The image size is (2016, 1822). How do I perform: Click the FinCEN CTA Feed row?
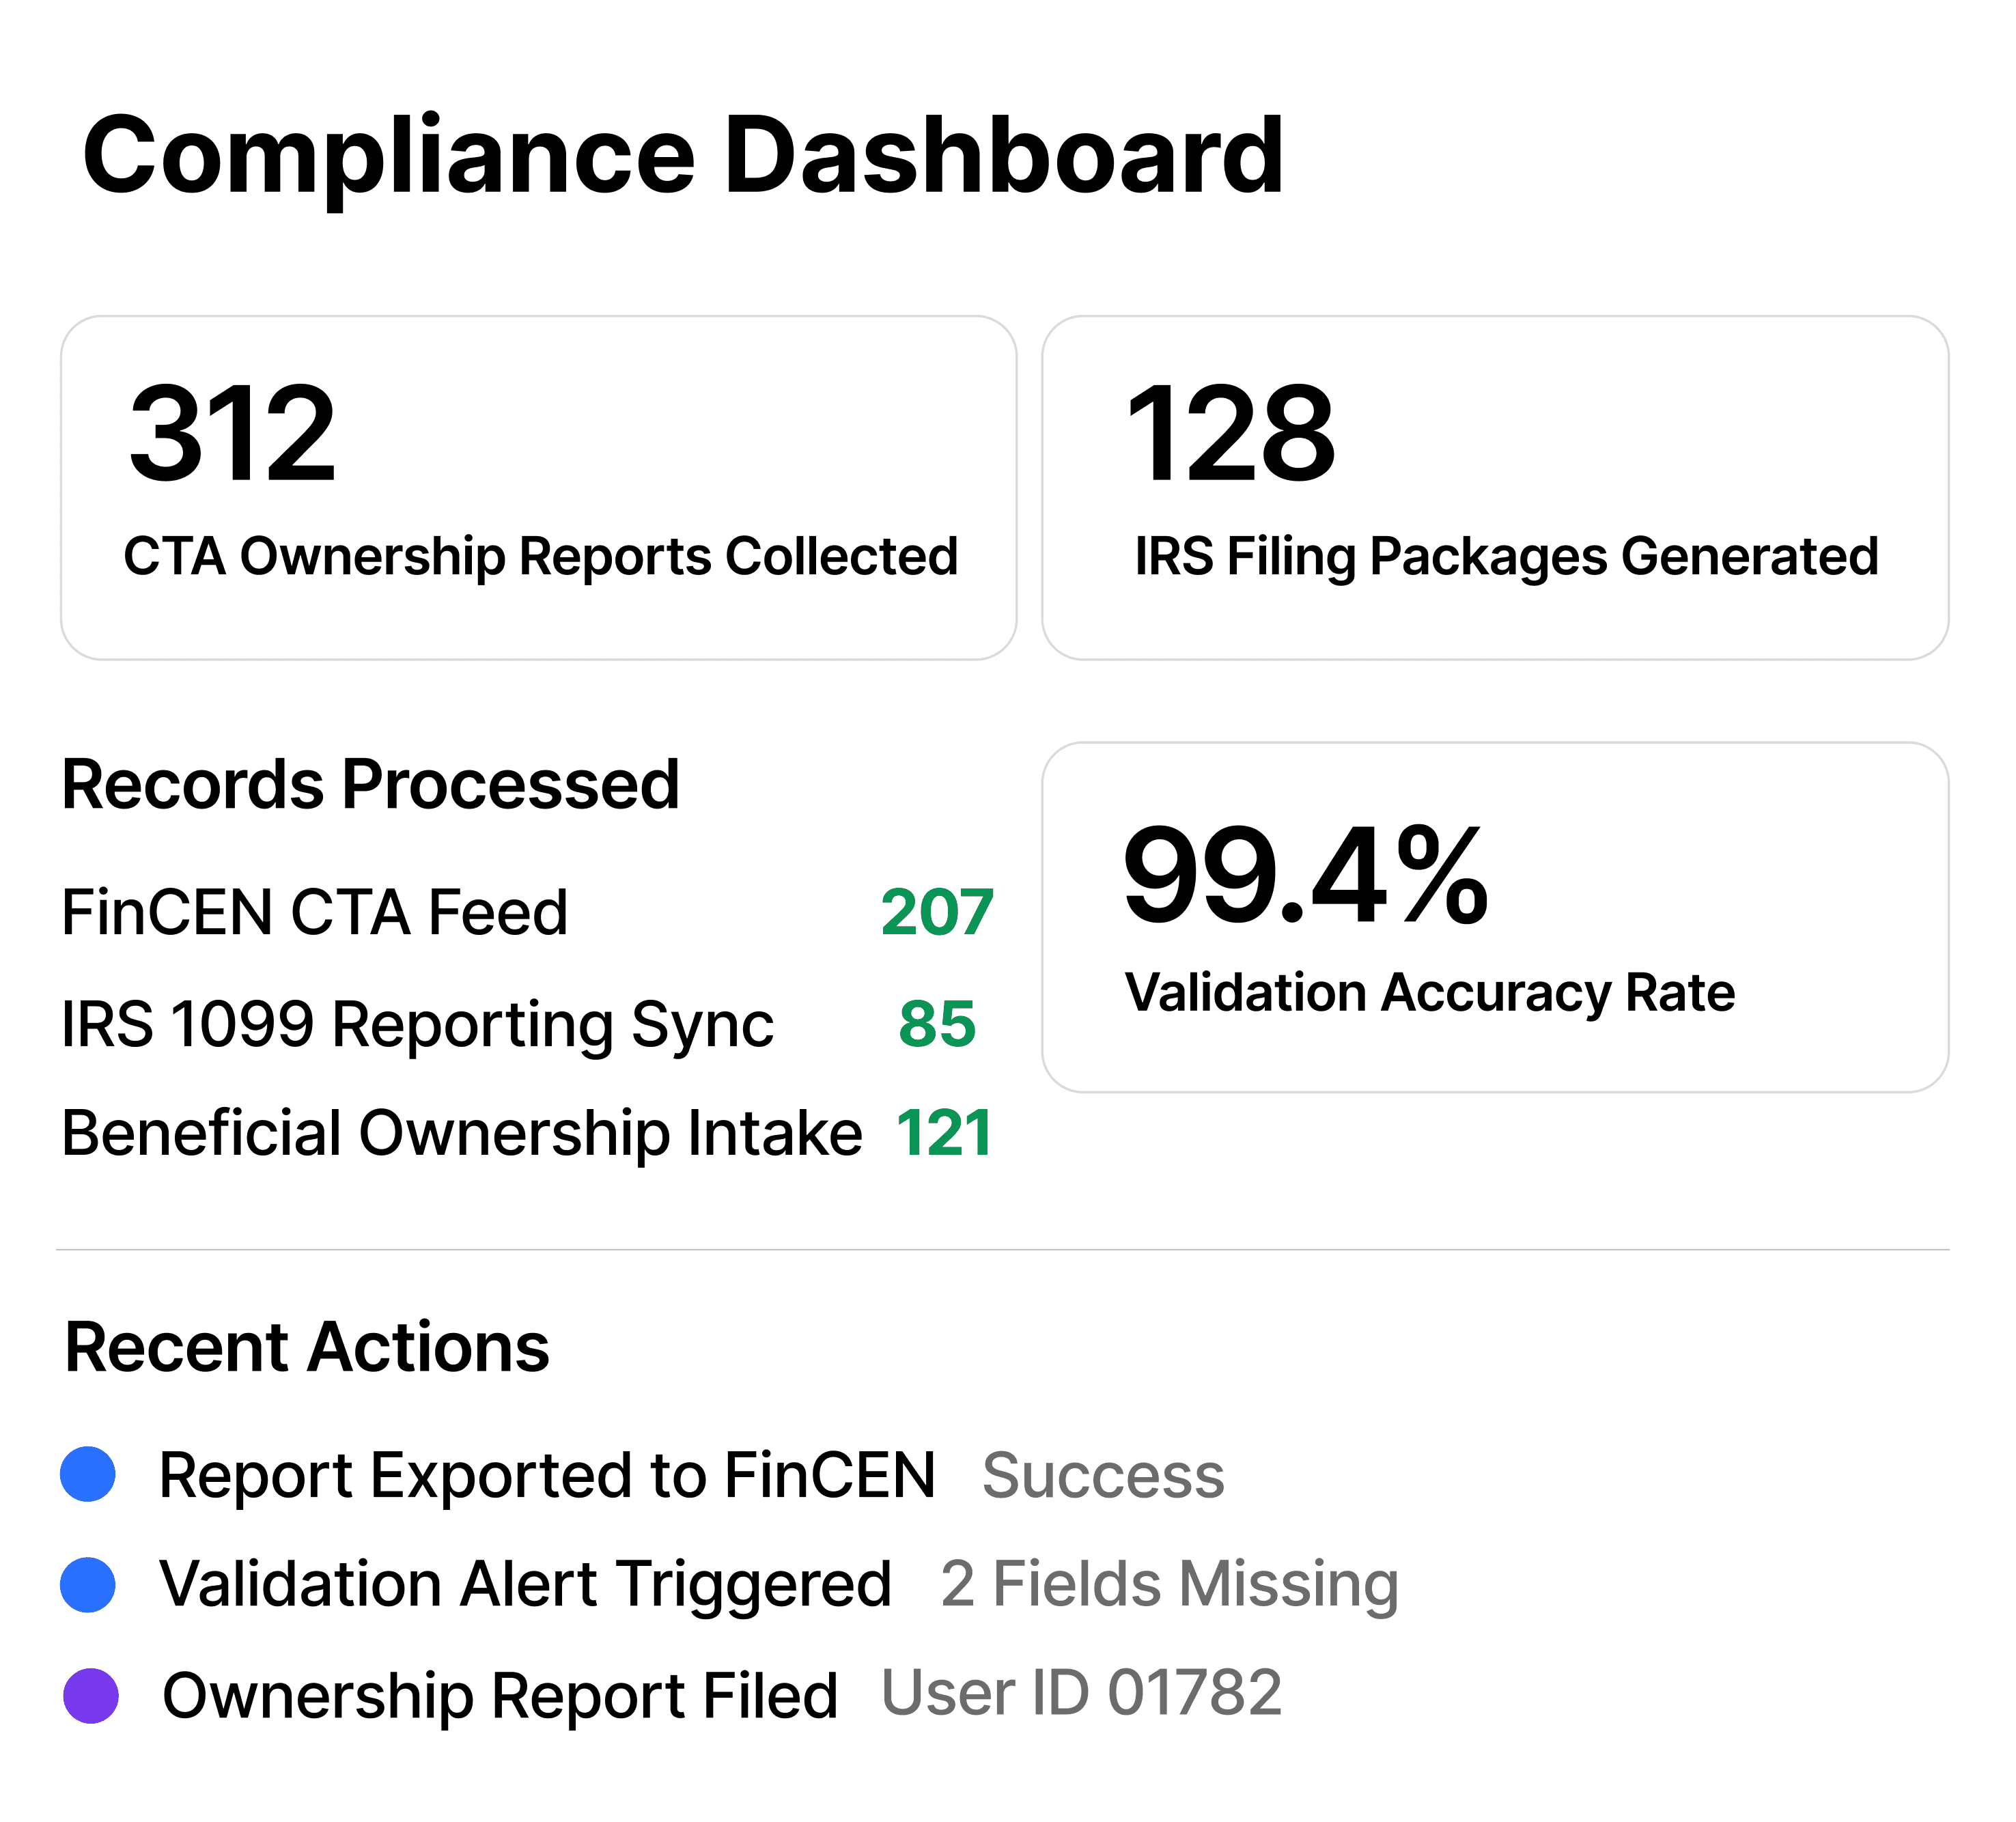[528, 912]
